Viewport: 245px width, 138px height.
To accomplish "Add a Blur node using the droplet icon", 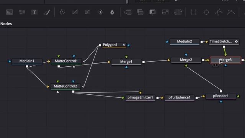I will click(112, 12).
